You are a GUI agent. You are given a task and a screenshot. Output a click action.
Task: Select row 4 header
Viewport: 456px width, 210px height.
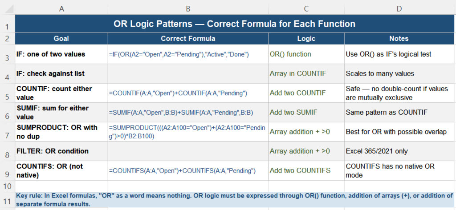coord(8,74)
